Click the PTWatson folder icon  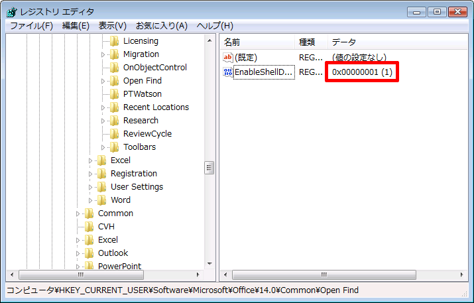pos(114,94)
